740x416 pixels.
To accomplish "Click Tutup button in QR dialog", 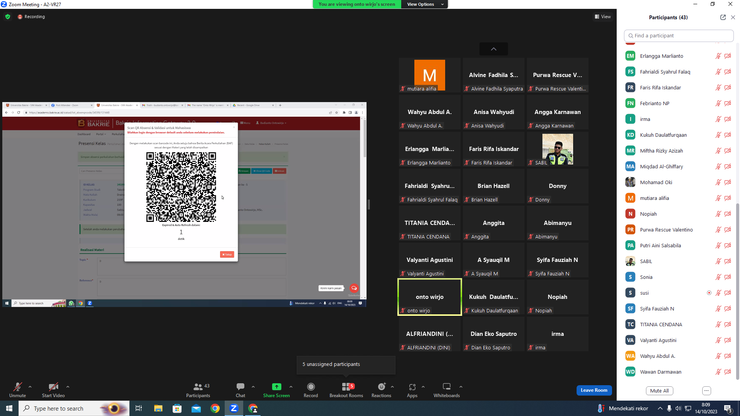I will 227,254.
